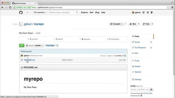
Task: Click the README.md file icon
Action: click(x=22, y=60)
